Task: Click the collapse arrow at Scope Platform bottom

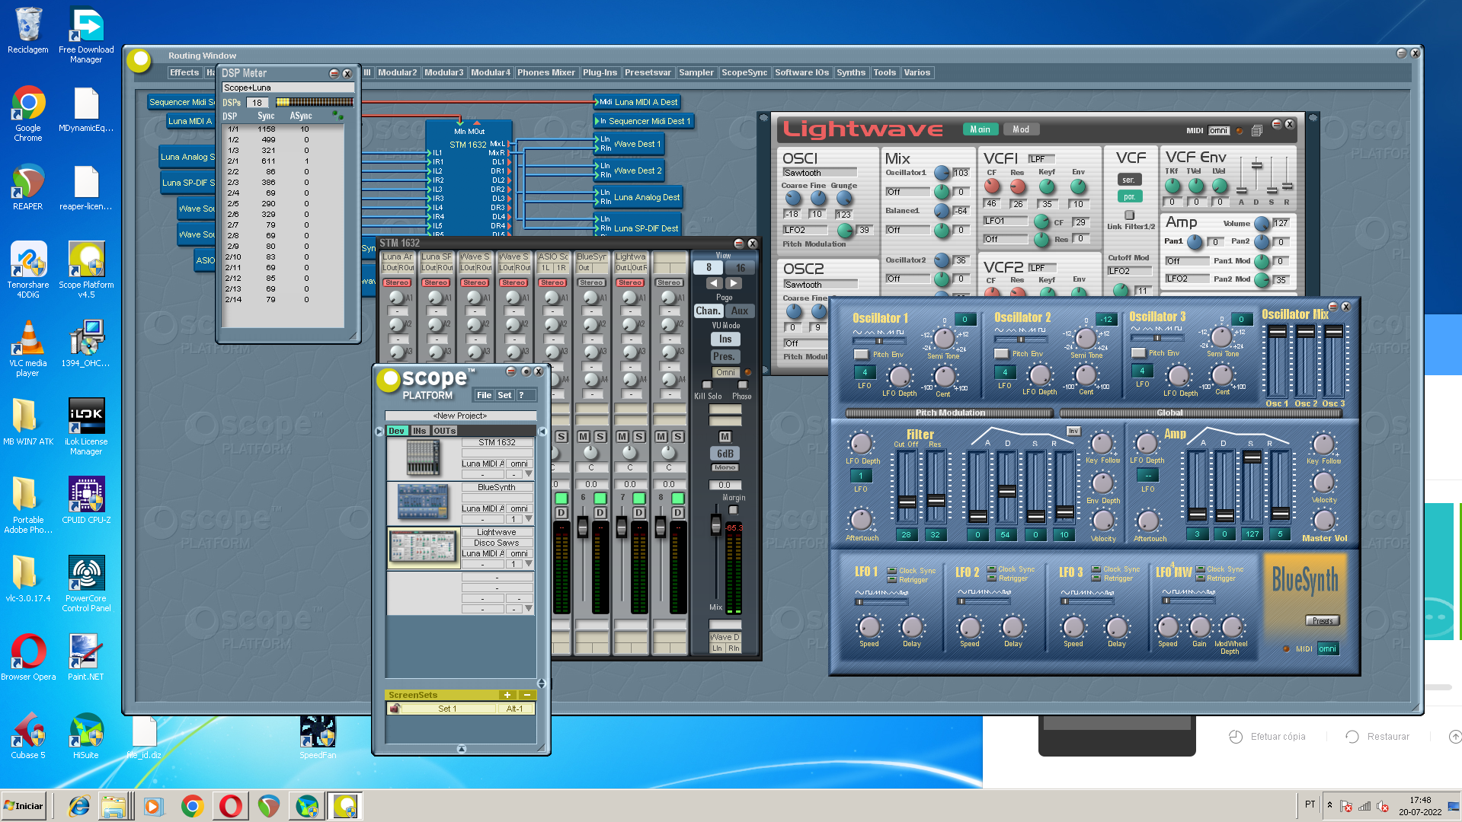Action: coord(461,749)
